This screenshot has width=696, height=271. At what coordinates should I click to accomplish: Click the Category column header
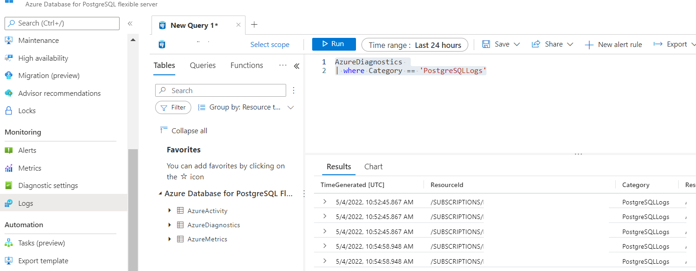pyautogui.click(x=636, y=185)
